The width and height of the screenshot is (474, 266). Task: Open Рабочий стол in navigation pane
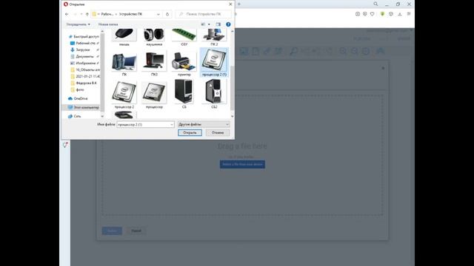pos(84,43)
